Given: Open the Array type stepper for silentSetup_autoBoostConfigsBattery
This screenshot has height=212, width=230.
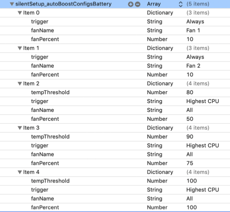Looking at the screenshot, I should 181,4.
